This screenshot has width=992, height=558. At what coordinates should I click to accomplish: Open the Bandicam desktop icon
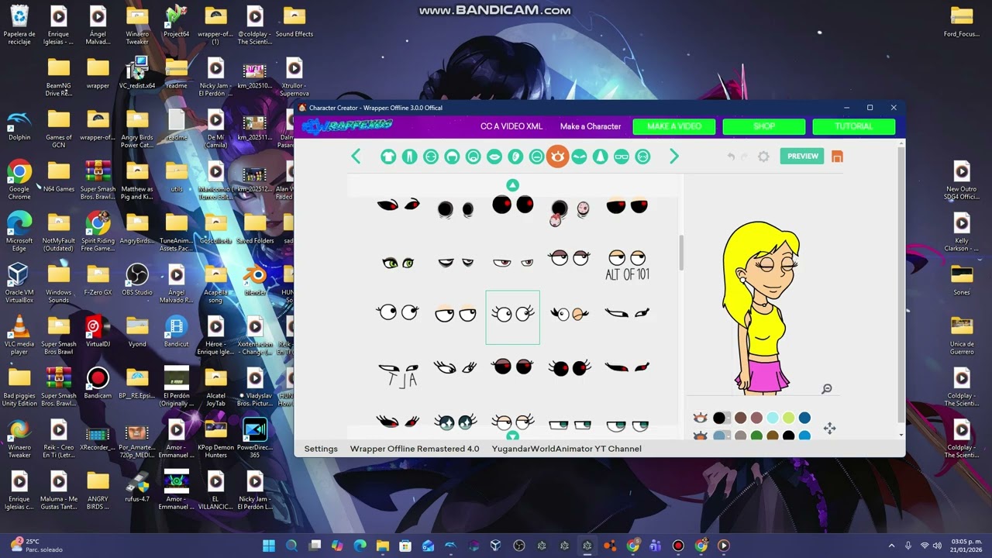[x=98, y=383]
